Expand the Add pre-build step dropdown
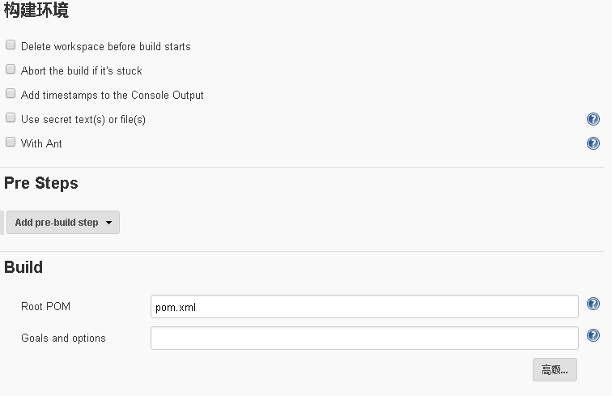The image size is (612, 396). pos(63,223)
